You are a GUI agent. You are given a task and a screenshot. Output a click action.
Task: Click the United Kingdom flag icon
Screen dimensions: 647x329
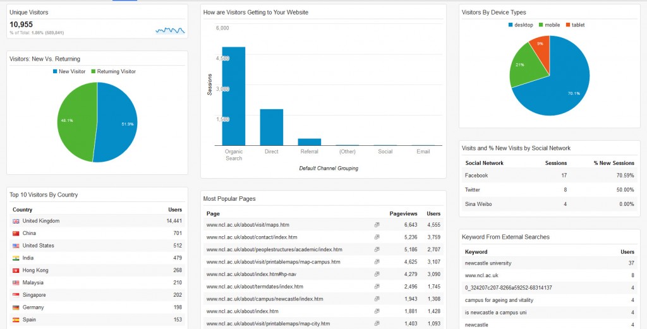click(x=16, y=221)
